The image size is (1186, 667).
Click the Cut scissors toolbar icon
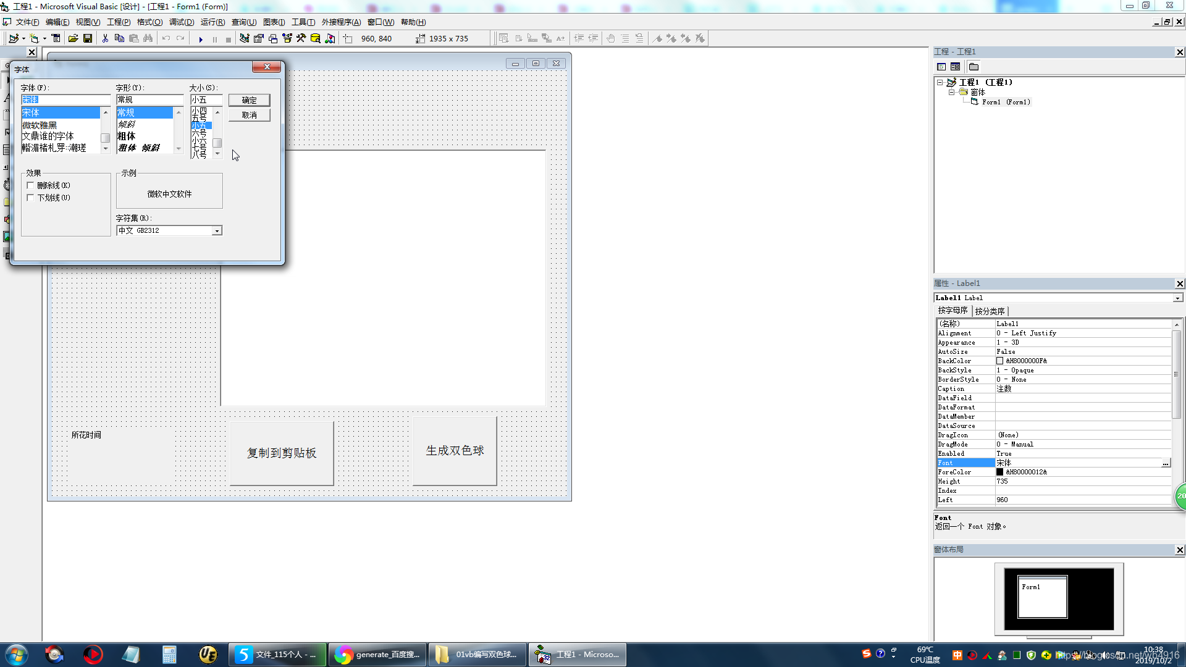pos(105,38)
